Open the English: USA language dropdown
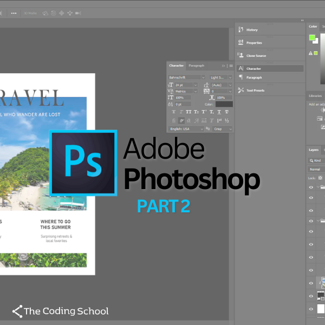The image size is (325, 325). pos(187,129)
